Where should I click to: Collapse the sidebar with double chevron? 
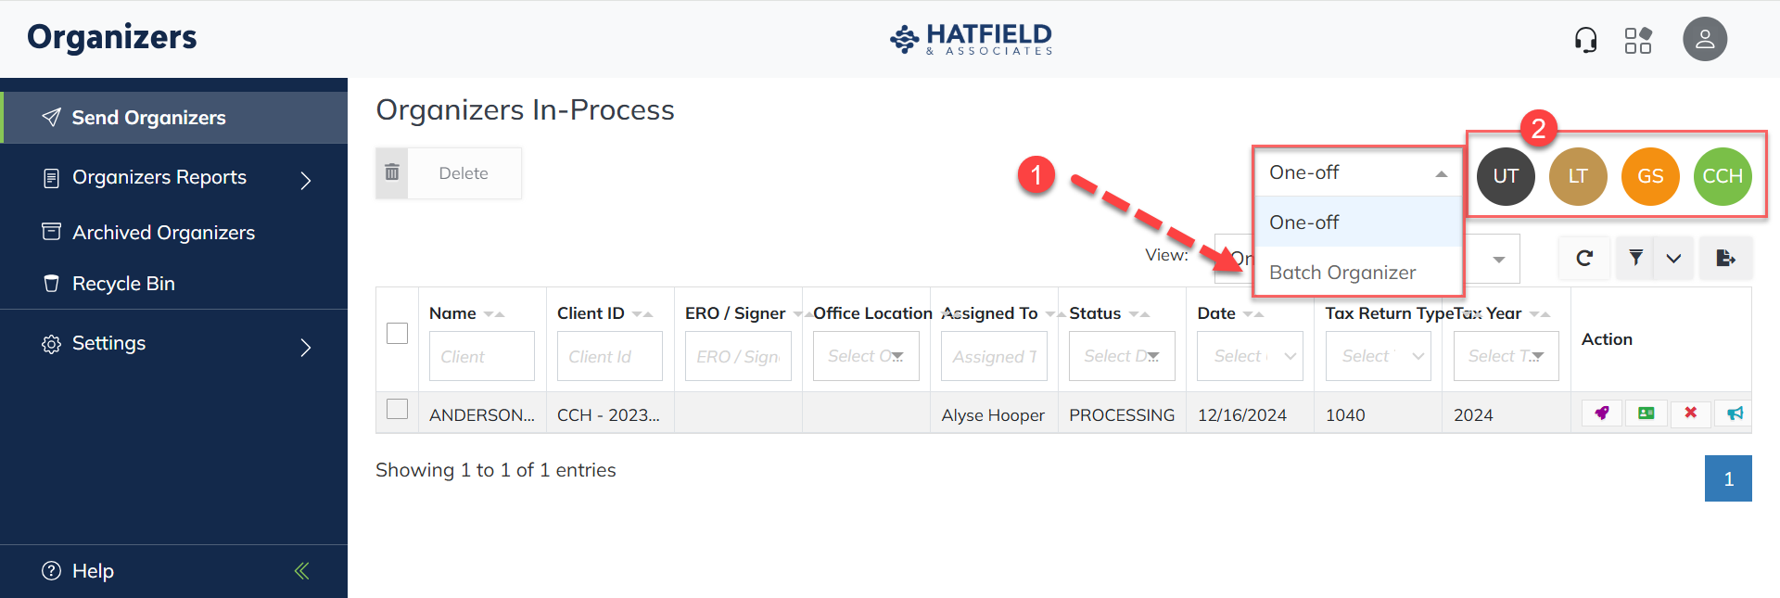click(x=301, y=571)
